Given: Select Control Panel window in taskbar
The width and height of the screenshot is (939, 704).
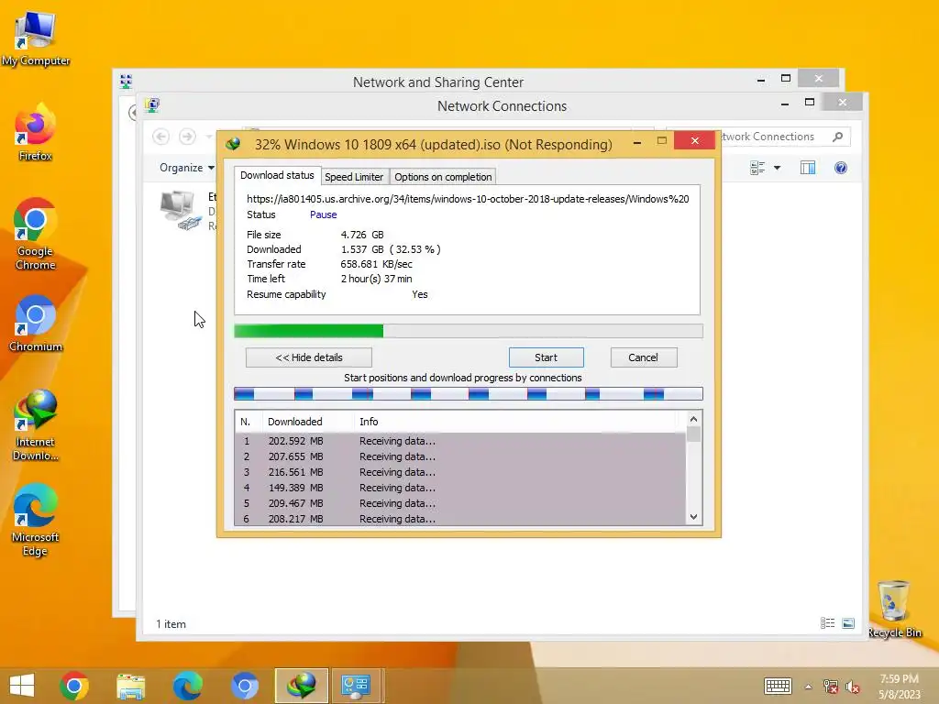Looking at the screenshot, I should click(357, 686).
